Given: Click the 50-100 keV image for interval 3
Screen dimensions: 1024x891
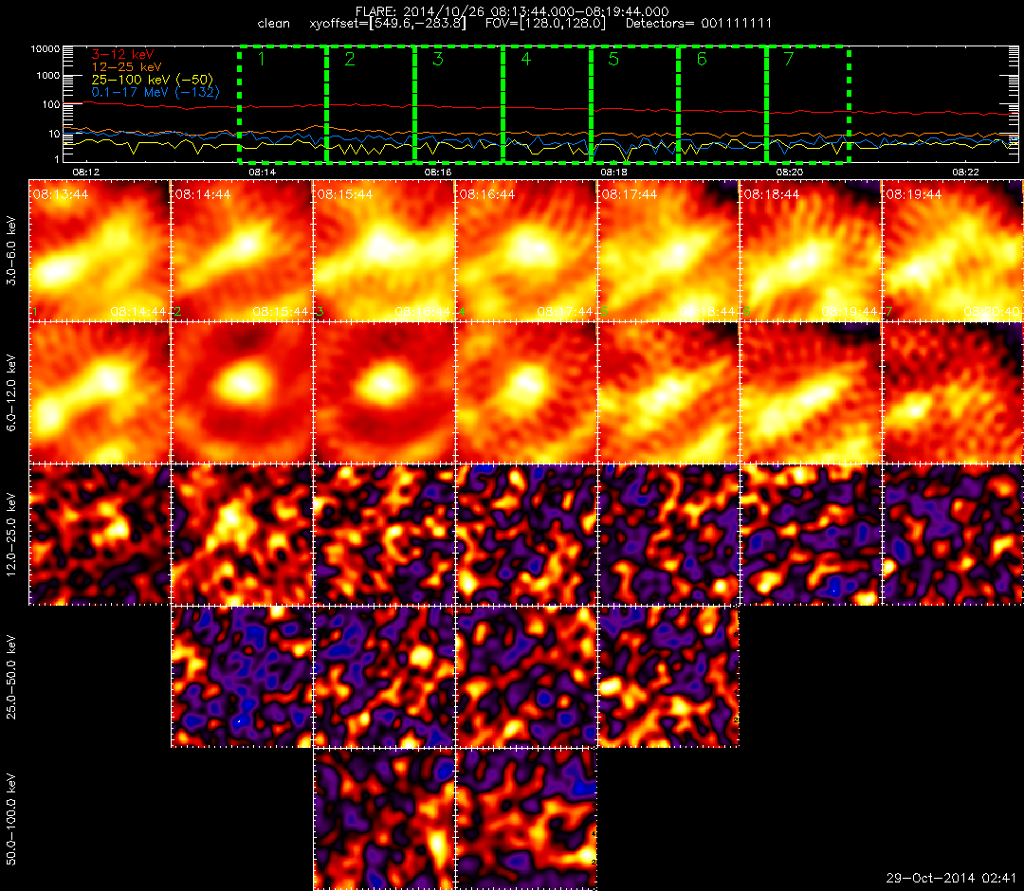Looking at the screenshot, I should (x=384, y=819).
